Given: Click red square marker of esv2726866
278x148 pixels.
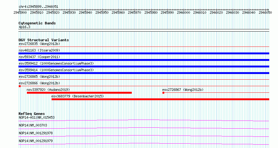Looking at the screenshot, I should (20, 86).
